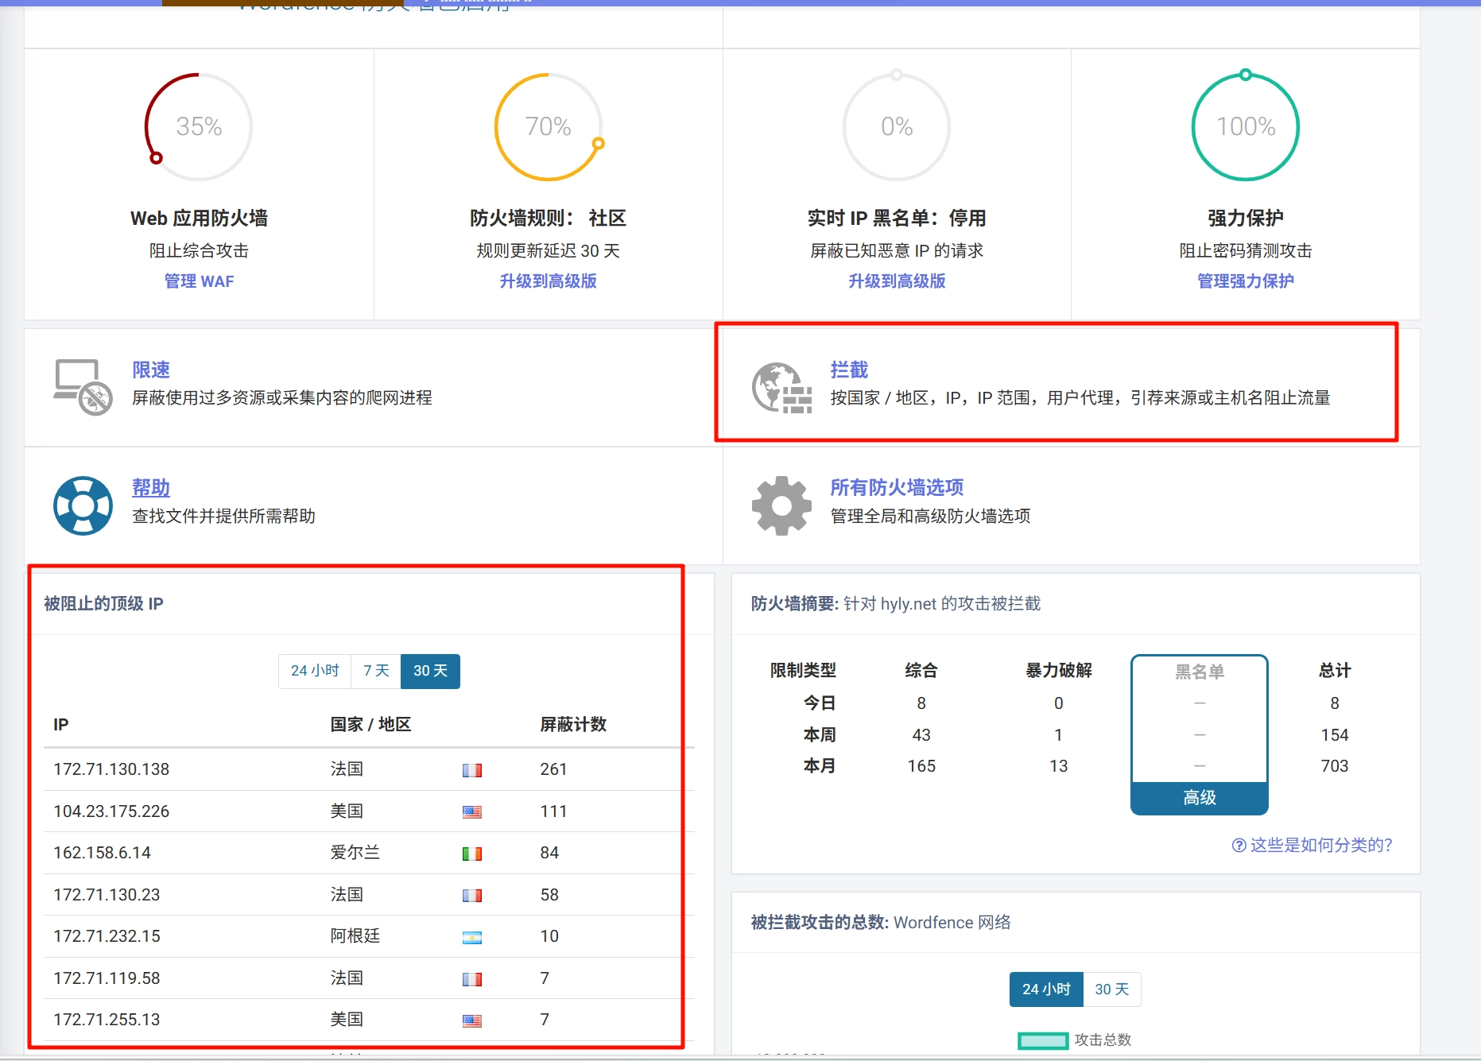Open the 管理强力保护 link
The width and height of the screenshot is (1481, 1061).
click(1246, 281)
